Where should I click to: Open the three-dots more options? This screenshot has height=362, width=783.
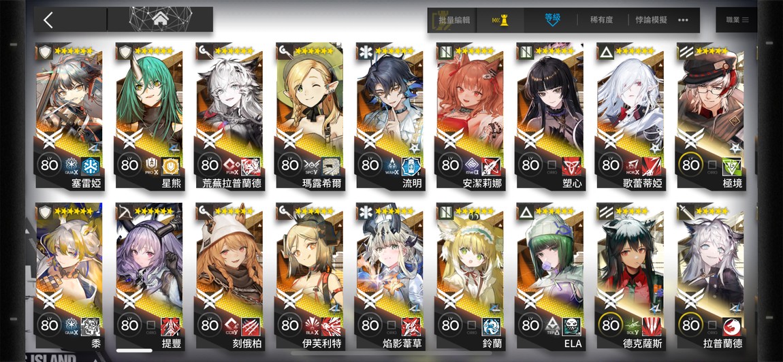(x=683, y=20)
